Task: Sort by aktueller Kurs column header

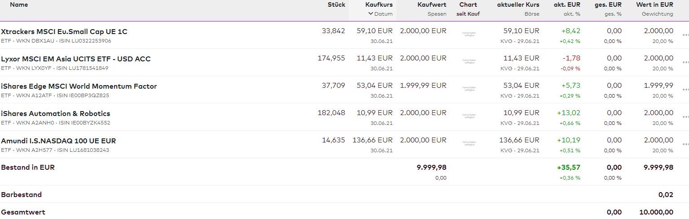Action: tap(518, 5)
